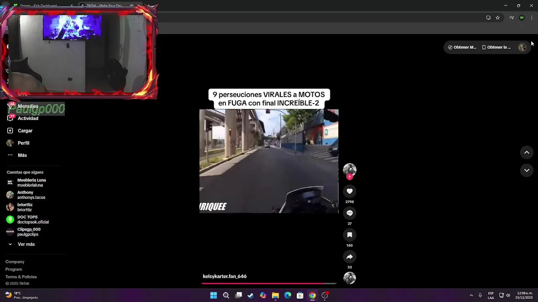This screenshot has width=538, height=302.
Task: Show hidden system tray icons
Action: pyautogui.click(x=471, y=295)
